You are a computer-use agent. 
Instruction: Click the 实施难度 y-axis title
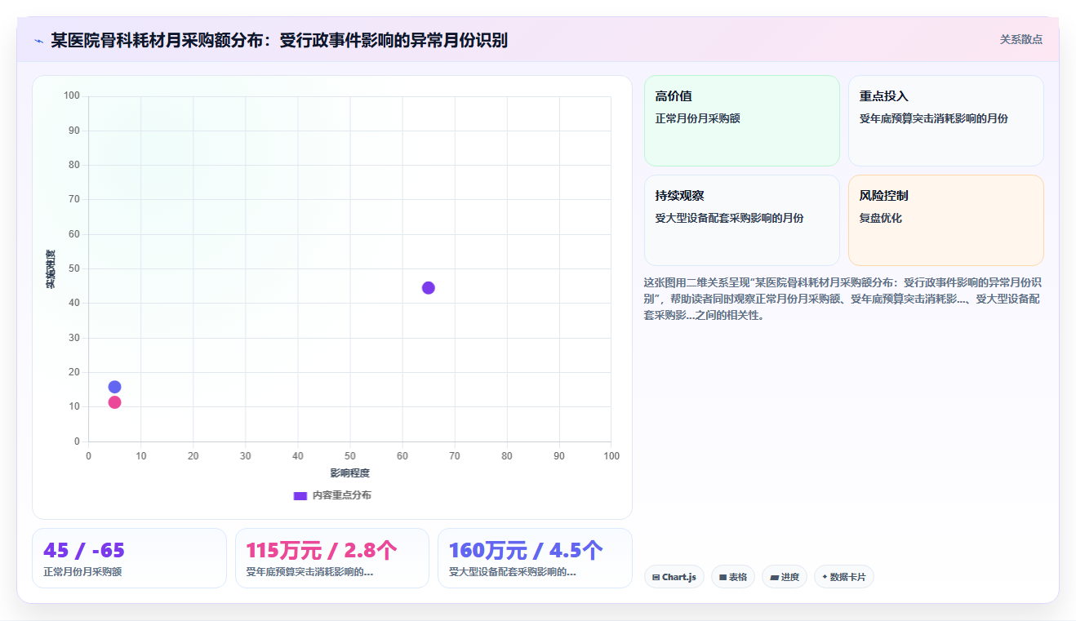51,268
